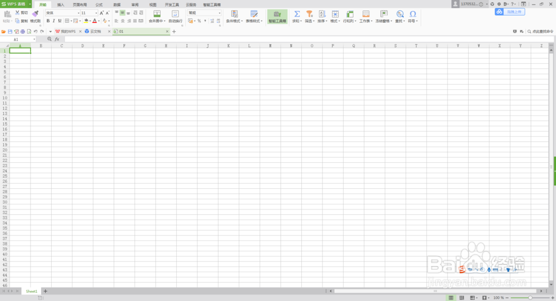The image size is (556, 301).
Task: Click the account name 1370532...
Action: coord(469,4)
